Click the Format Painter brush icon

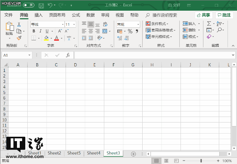point(19,38)
